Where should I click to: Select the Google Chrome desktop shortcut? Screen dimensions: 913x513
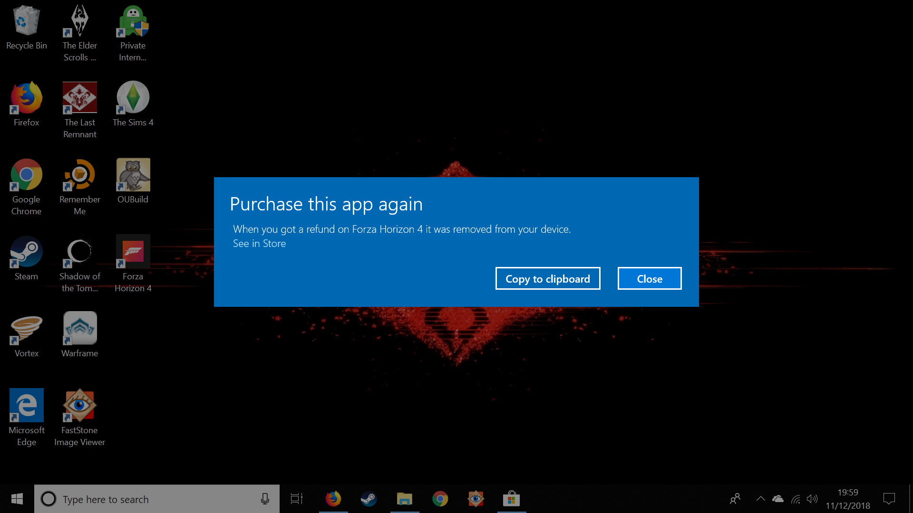(x=27, y=187)
